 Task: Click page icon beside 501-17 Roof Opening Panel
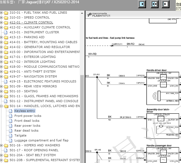pos(6,150)
